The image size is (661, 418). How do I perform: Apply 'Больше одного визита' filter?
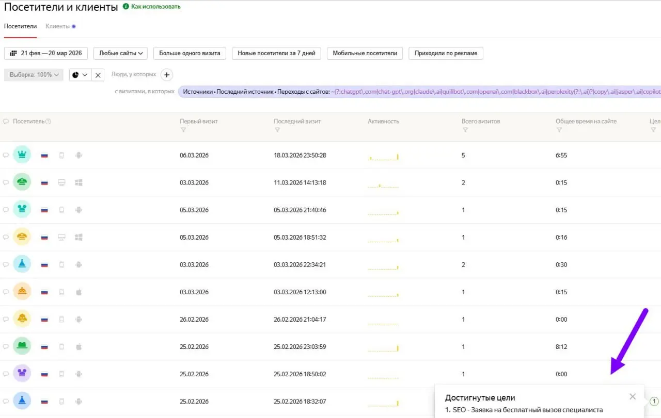coord(190,53)
